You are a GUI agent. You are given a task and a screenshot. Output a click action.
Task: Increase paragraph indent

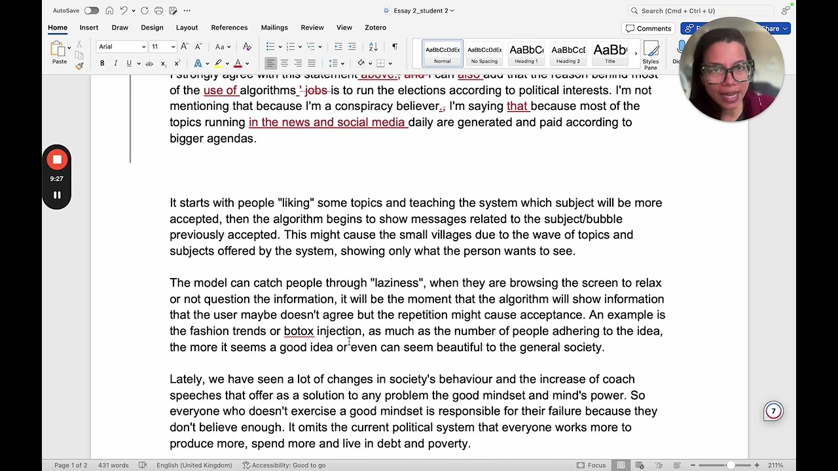click(x=352, y=46)
